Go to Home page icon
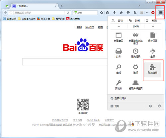Viewport: 166px width, 138px height. 121,13
